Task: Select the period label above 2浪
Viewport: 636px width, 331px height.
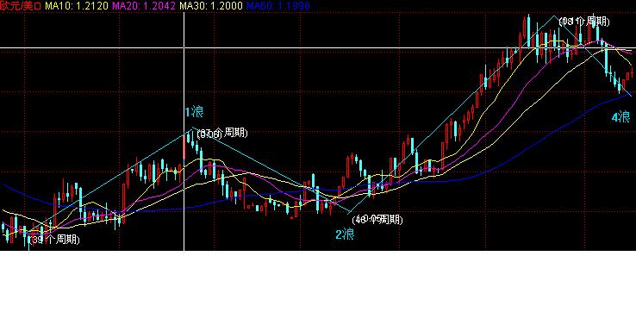Action: click(x=377, y=220)
